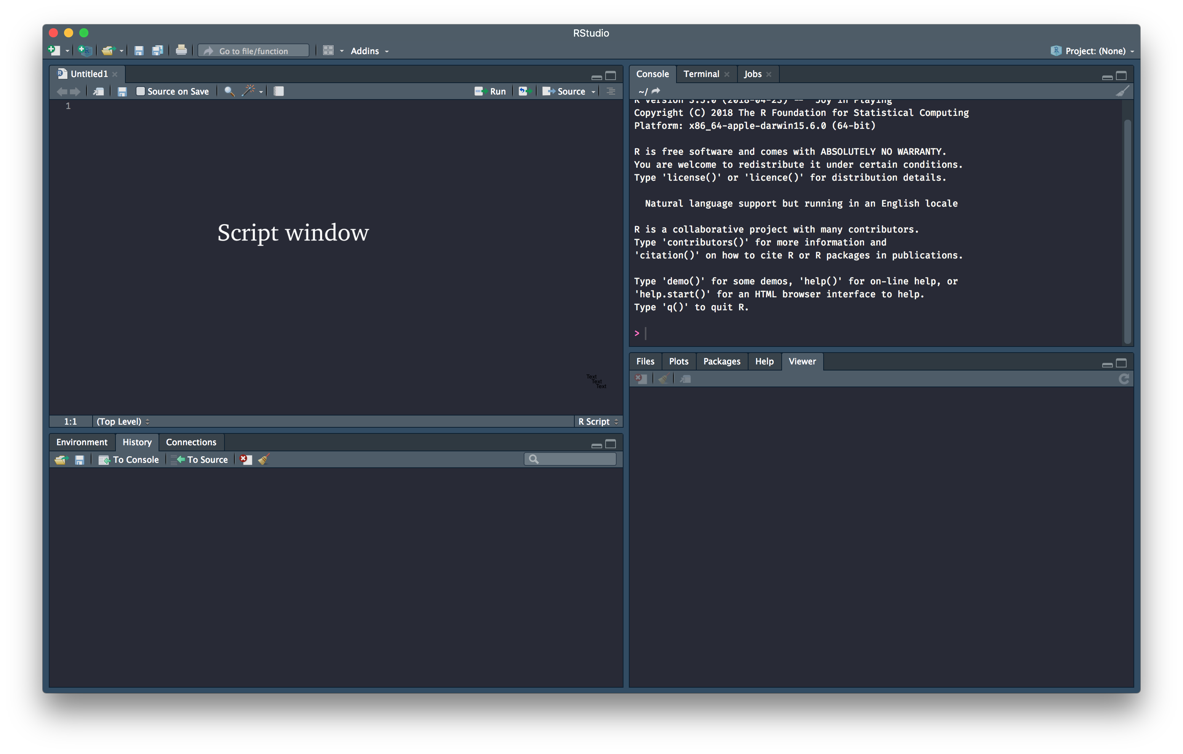
Task: Load history from file folder icon
Action: (61, 460)
